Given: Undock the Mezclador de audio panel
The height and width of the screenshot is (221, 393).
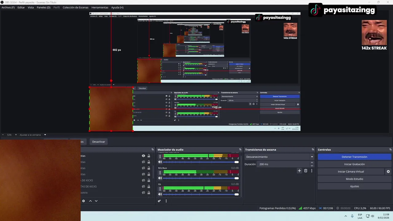Looking at the screenshot, I should click(240, 149).
